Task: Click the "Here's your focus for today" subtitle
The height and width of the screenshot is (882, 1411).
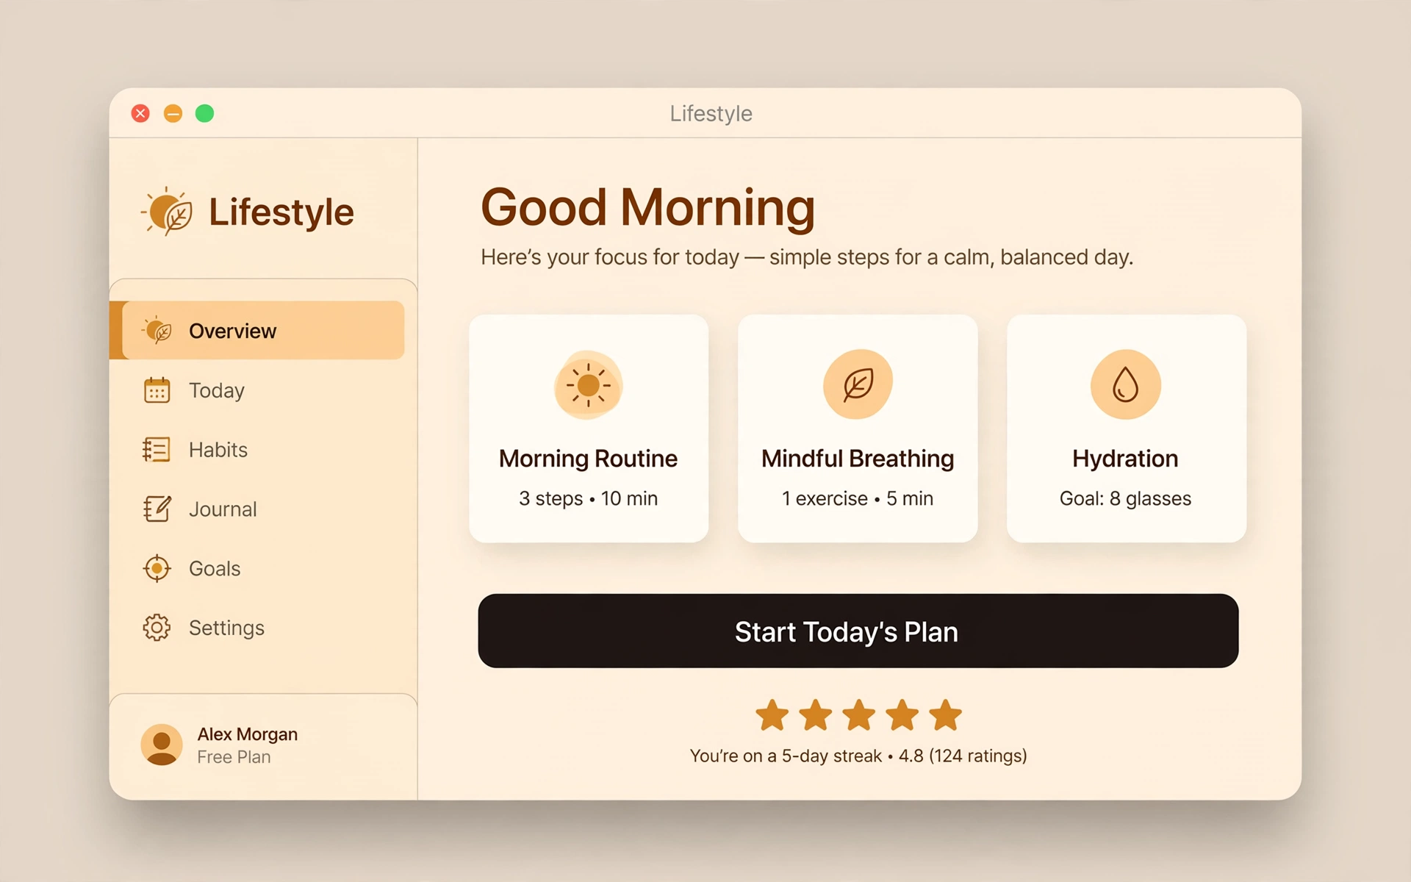Action: (807, 257)
